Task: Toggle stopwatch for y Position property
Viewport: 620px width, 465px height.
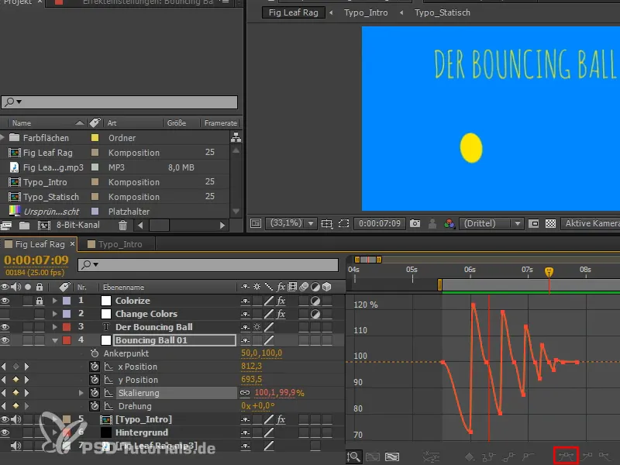Action: (x=95, y=380)
